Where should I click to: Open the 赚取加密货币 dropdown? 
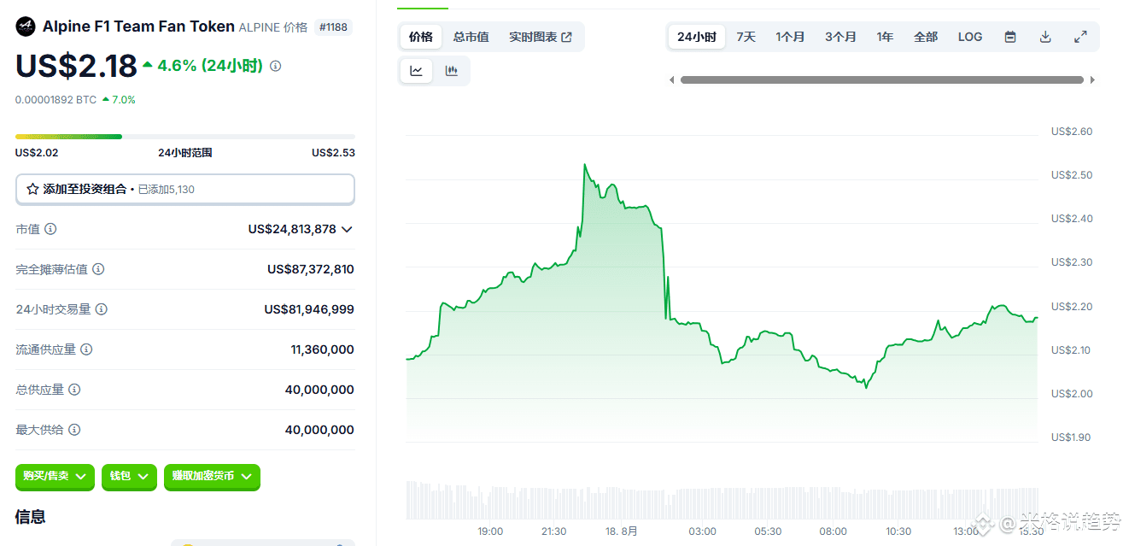212,476
